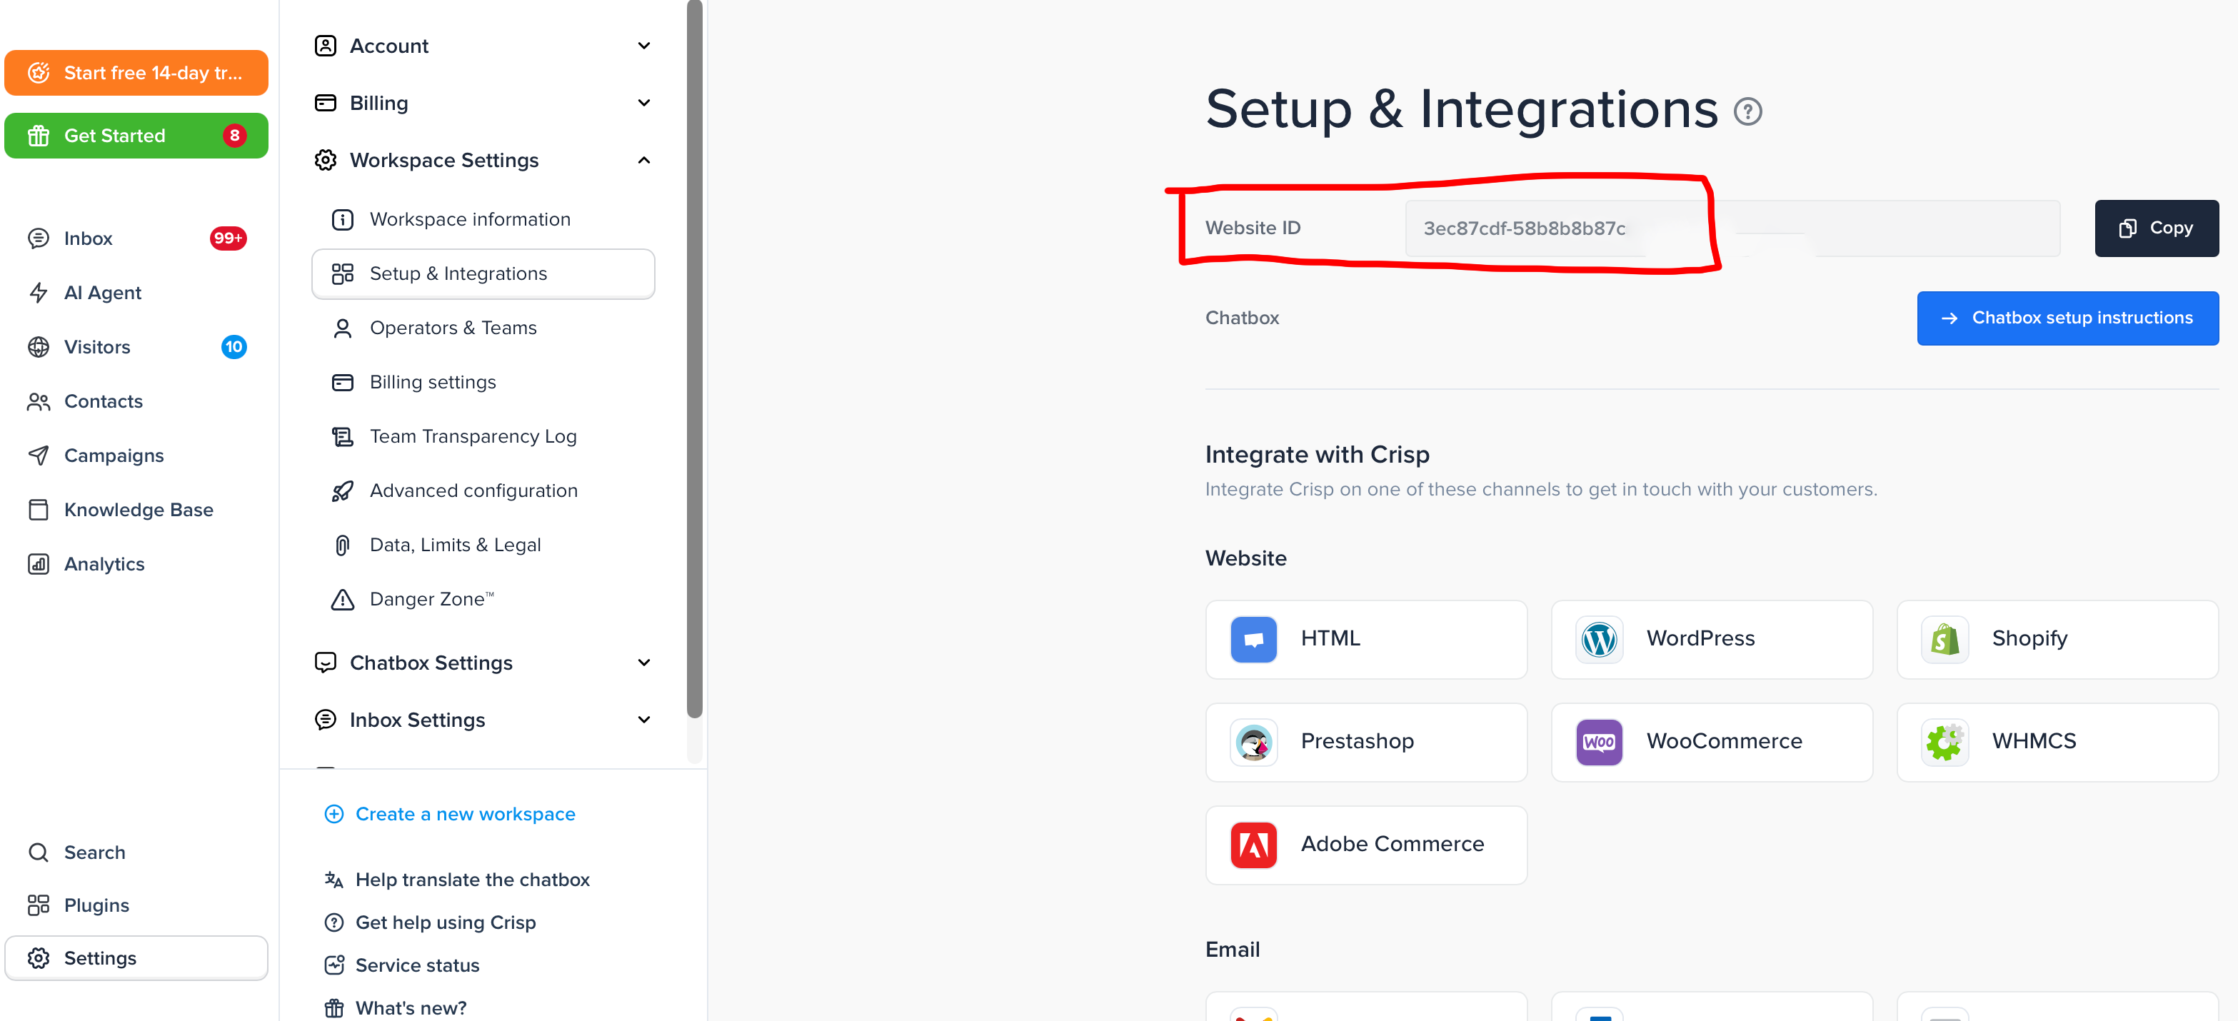Open the Prestashop integration card
Screen dimensions: 2238x1021
click(1366, 742)
